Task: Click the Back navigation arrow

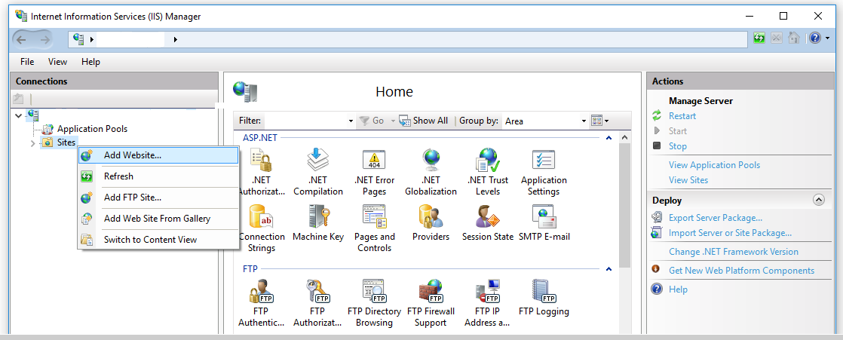Action: [22, 39]
